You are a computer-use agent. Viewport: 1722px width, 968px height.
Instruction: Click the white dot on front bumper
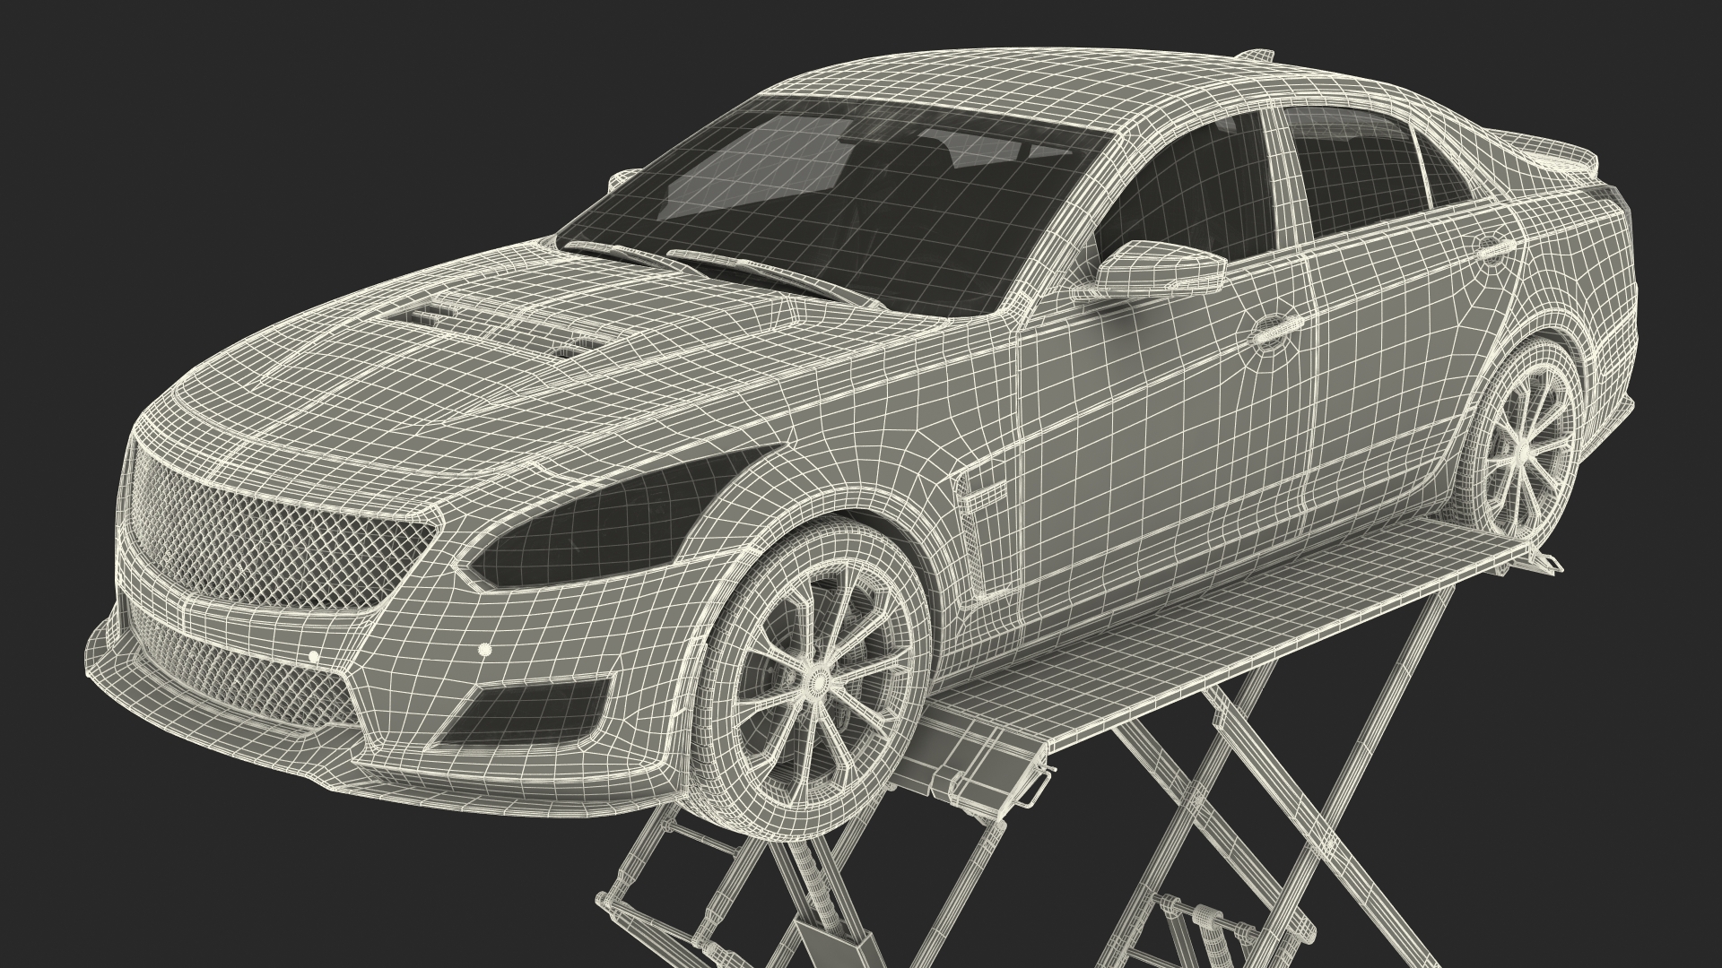(x=485, y=650)
